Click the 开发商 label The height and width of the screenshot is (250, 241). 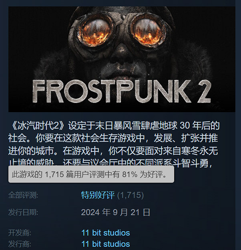tap(20, 233)
